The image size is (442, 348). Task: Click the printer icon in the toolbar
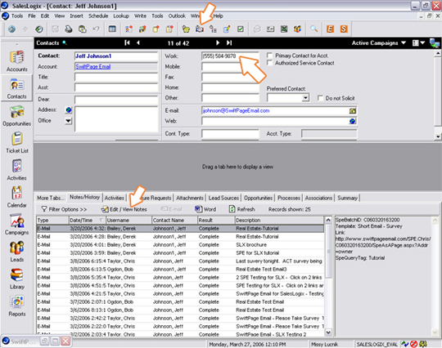[69, 29]
